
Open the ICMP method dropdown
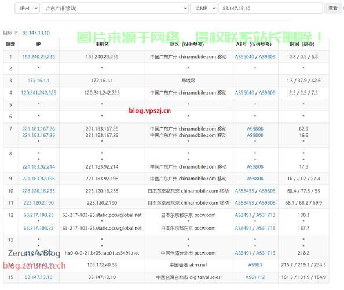pos(204,8)
